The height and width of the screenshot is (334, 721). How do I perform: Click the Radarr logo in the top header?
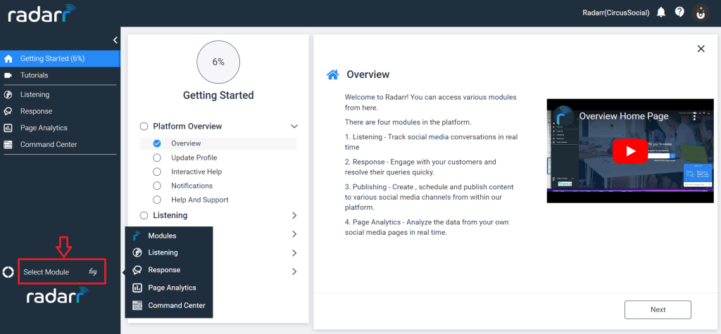pyautogui.click(x=42, y=14)
